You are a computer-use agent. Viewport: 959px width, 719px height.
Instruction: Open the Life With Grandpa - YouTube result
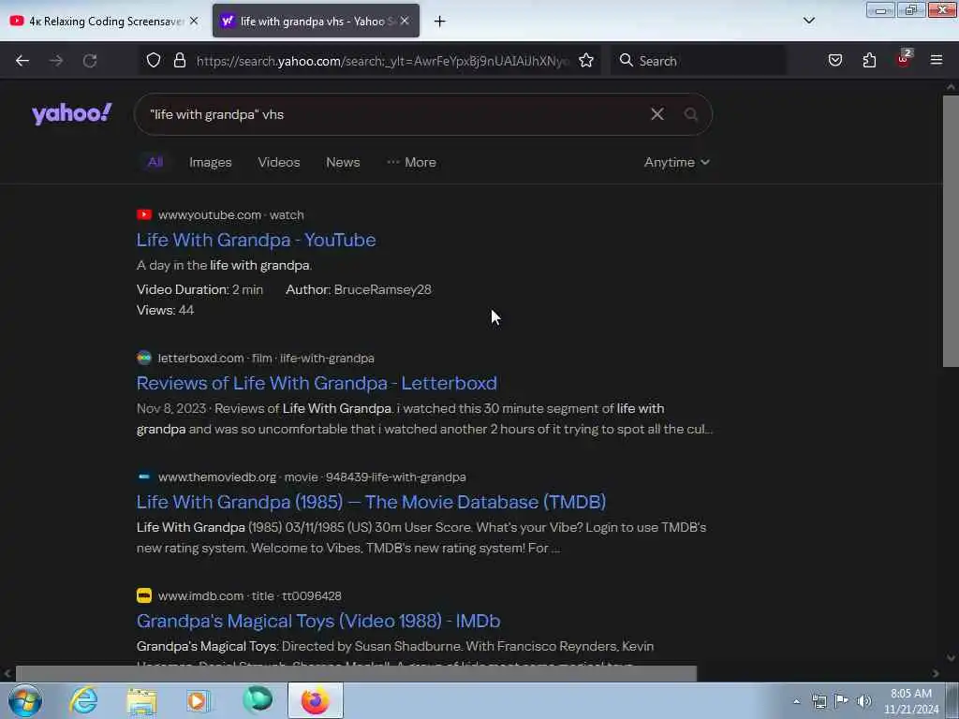pyautogui.click(x=256, y=240)
